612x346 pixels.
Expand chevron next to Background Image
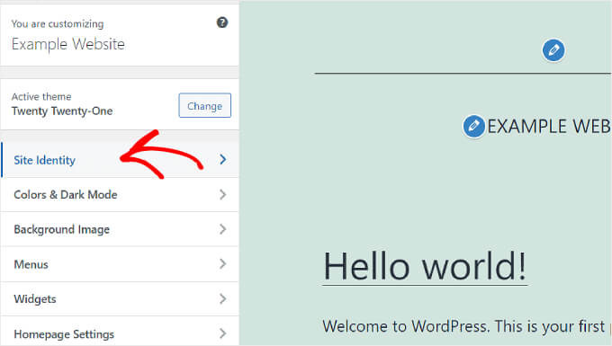[223, 229]
